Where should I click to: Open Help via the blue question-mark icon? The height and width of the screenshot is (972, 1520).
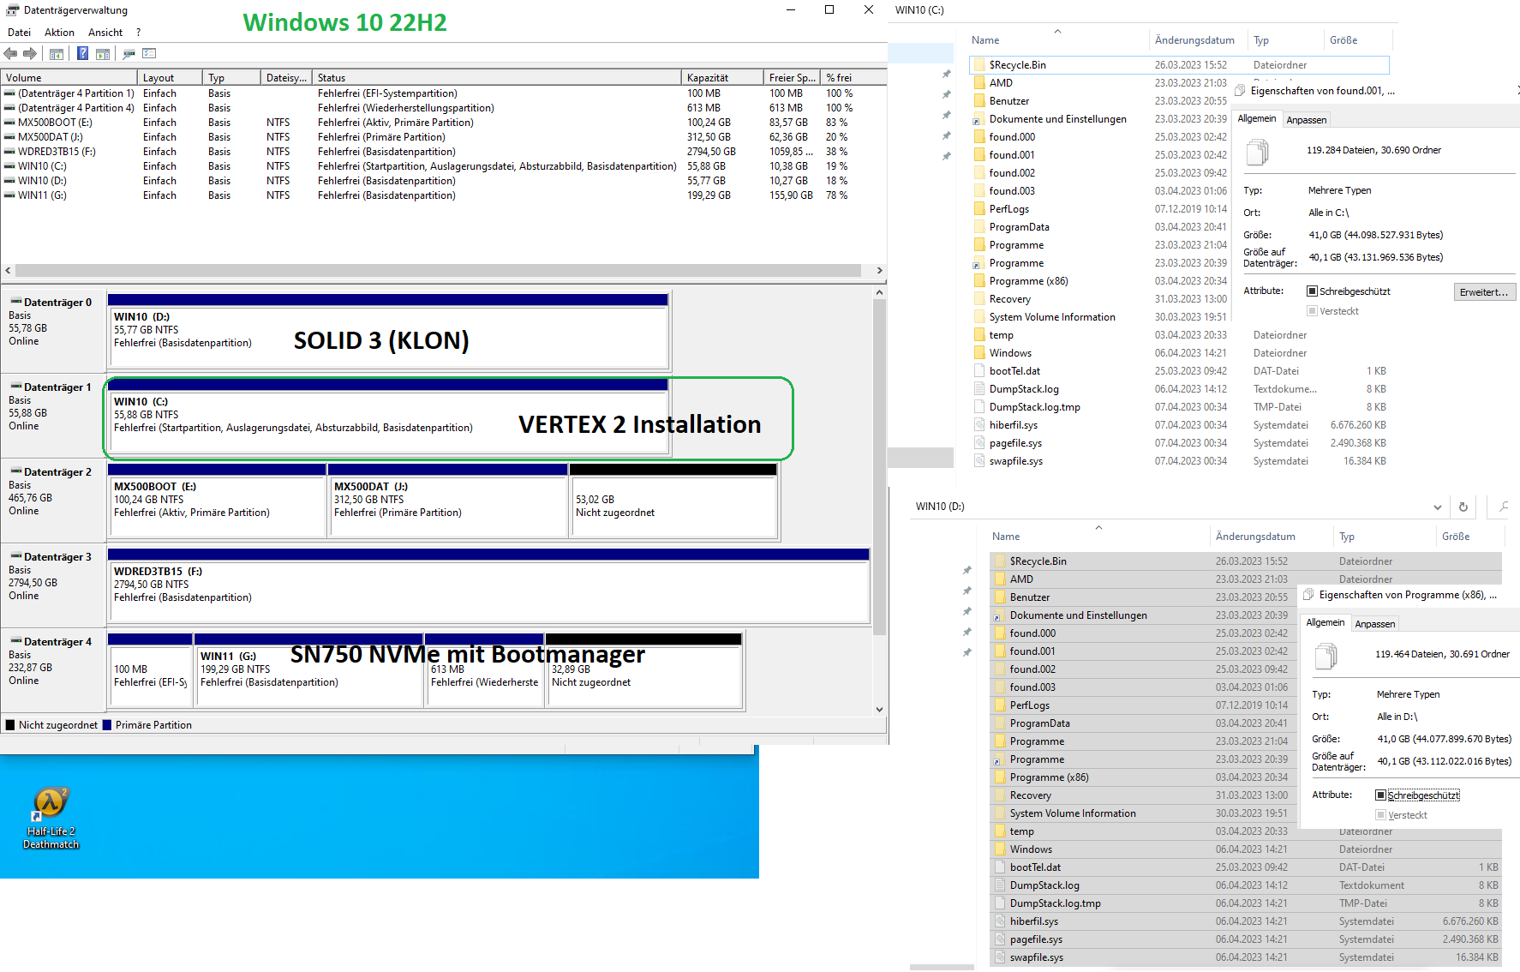pyautogui.click(x=82, y=54)
